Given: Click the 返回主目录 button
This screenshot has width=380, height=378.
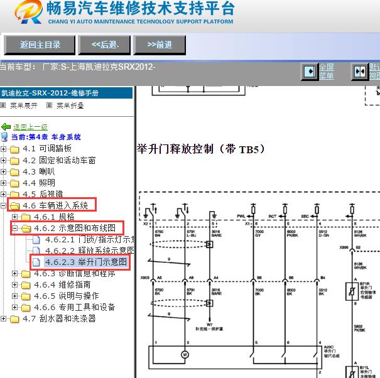Looking at the screenshot, I should pyautogui.click(x=40, y=45).
